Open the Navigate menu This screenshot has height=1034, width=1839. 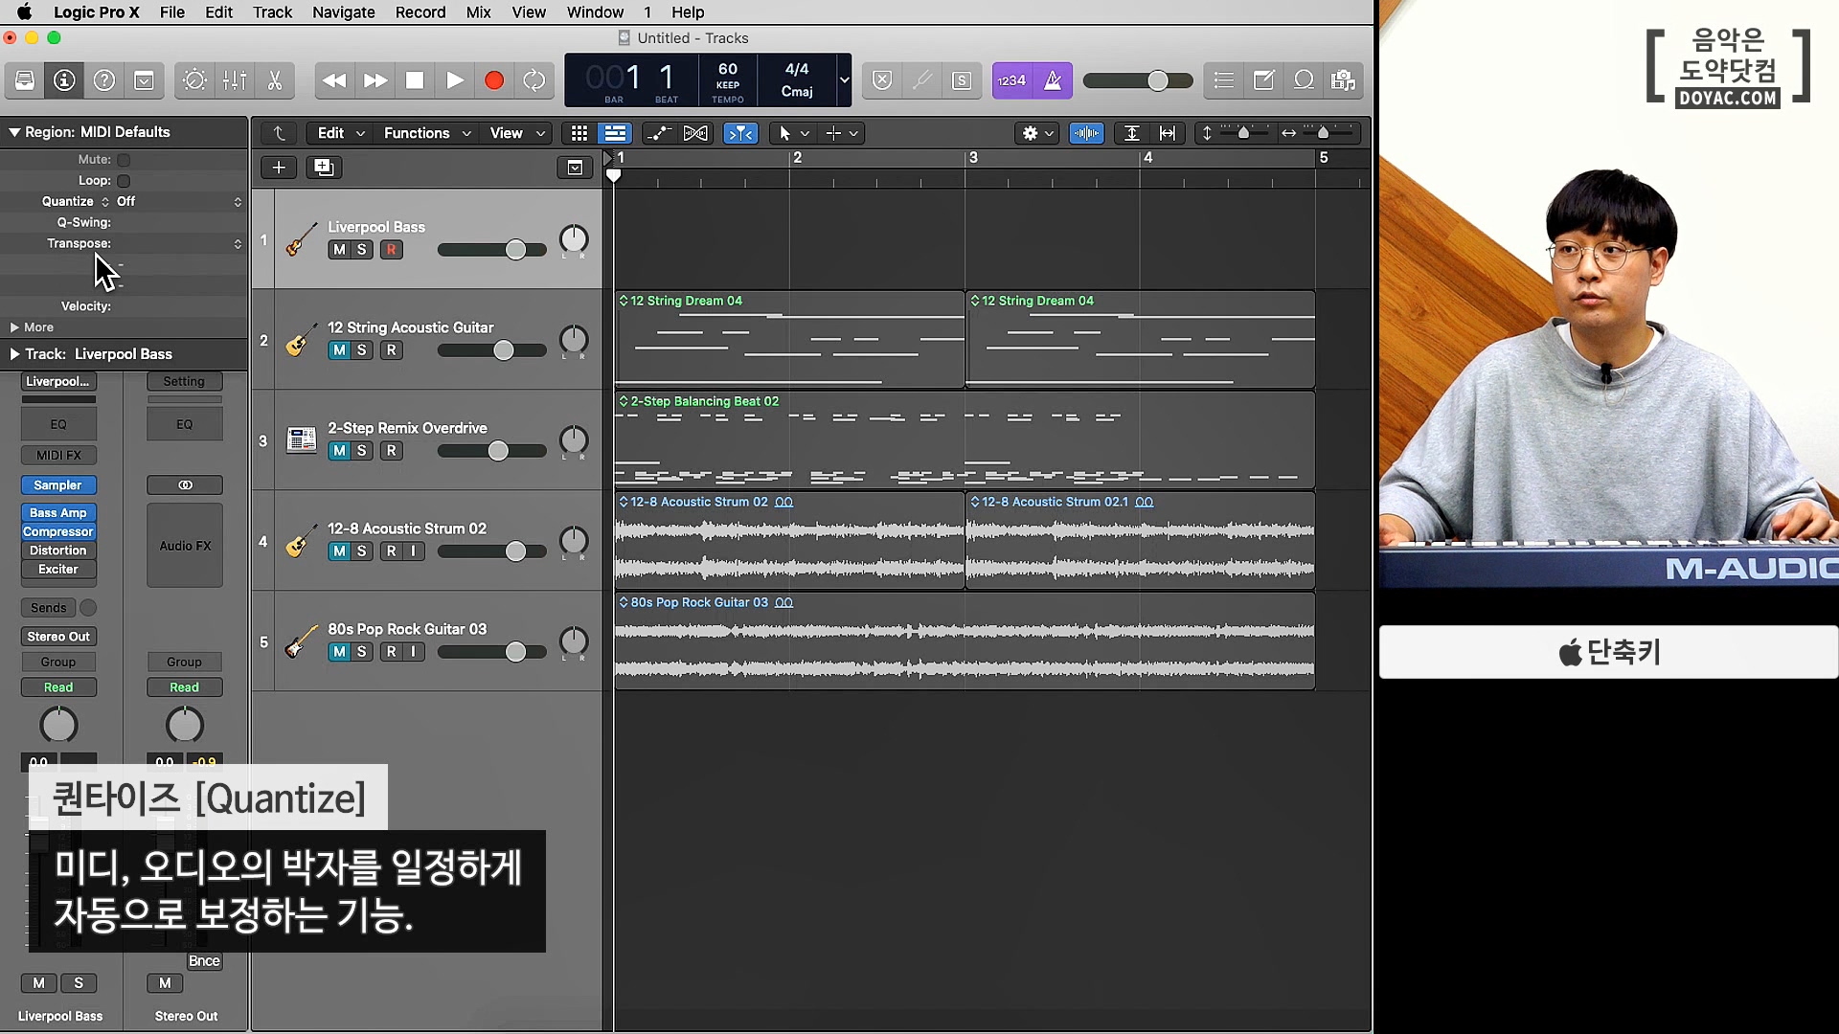(x=343, y=12)
